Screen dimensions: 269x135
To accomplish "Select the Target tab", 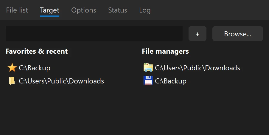I will (x=49, y=10).
